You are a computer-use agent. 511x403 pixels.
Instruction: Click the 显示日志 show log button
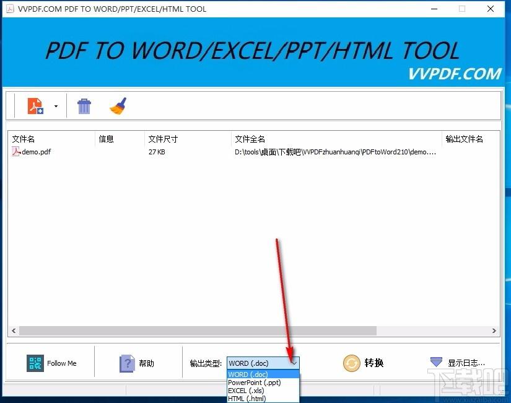(x=457, y=363)
